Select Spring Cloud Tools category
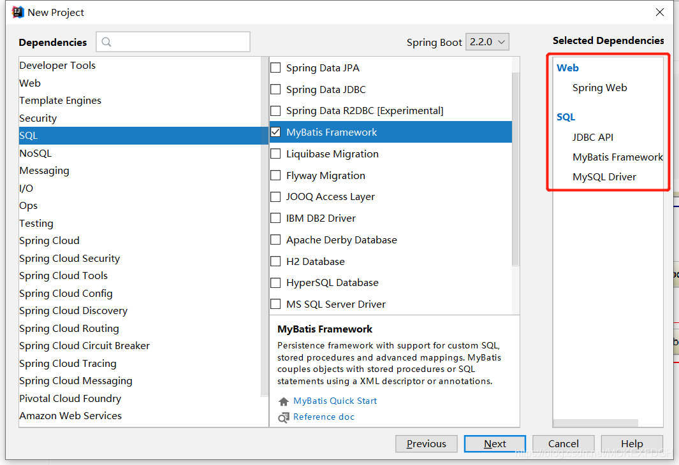 point(141,276)
